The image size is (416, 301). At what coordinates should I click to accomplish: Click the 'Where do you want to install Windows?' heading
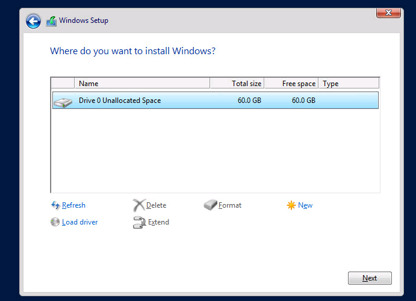pos(132,51)
